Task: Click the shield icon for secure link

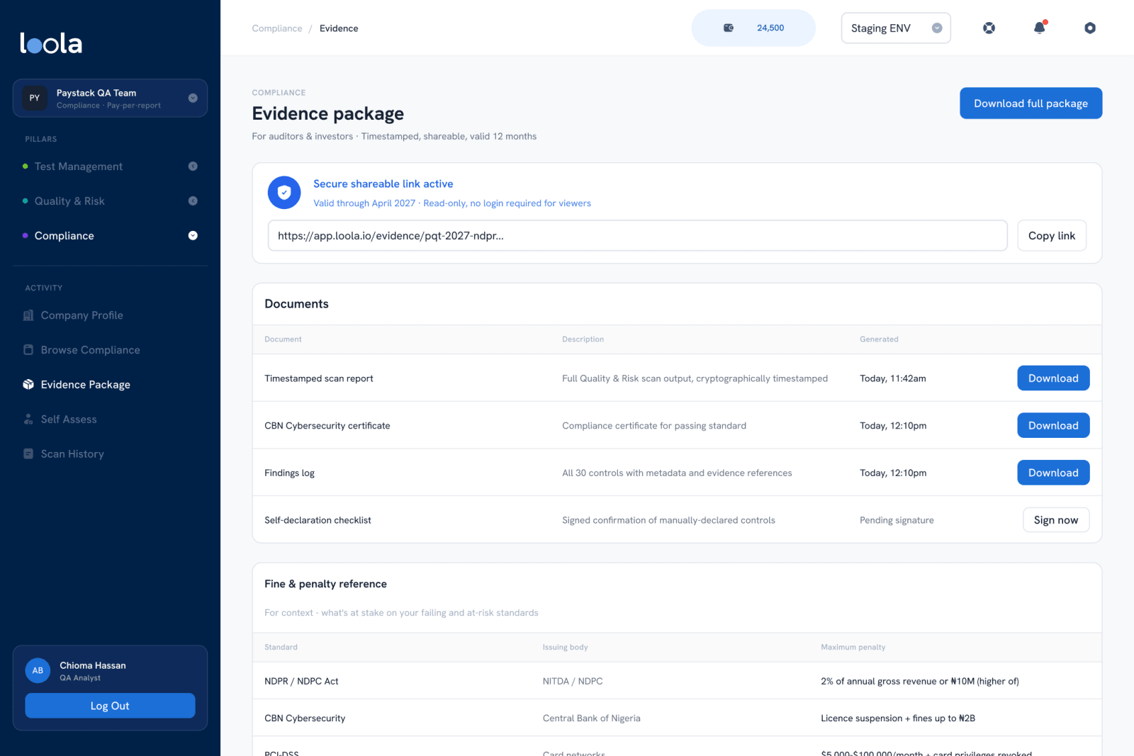Action: tap(284, 193)
